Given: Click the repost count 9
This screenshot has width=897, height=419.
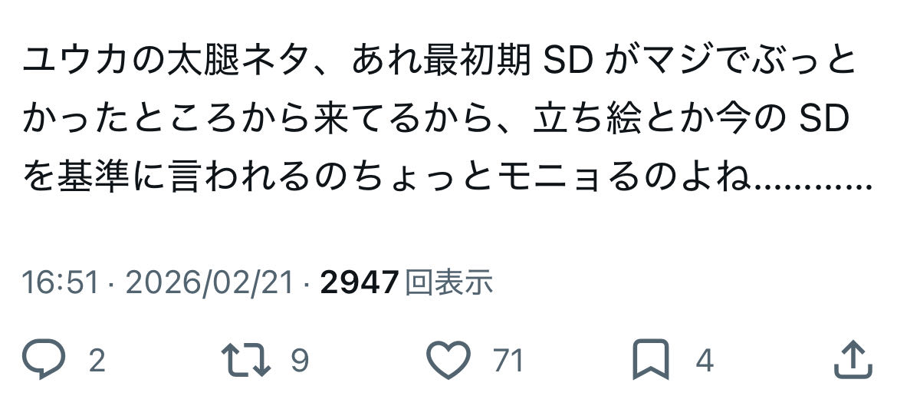Looking at the screenshot, I should pyautogui.click(x=301, y=361).
